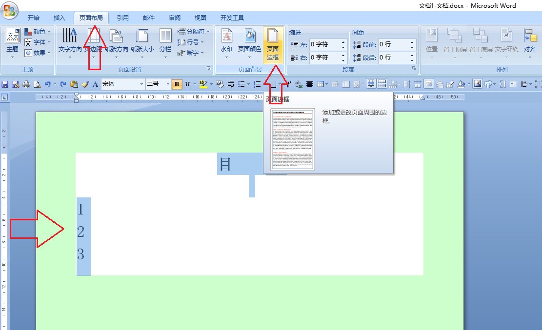542x330 pixels.
Task: Switch to the 开发工具 Developer tab
Action: coord(232,18)
